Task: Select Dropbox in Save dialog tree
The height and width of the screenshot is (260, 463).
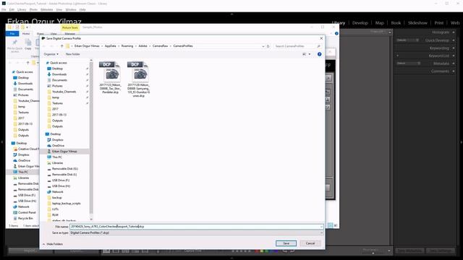Action: pyautogui.click(x=58, y=139)
